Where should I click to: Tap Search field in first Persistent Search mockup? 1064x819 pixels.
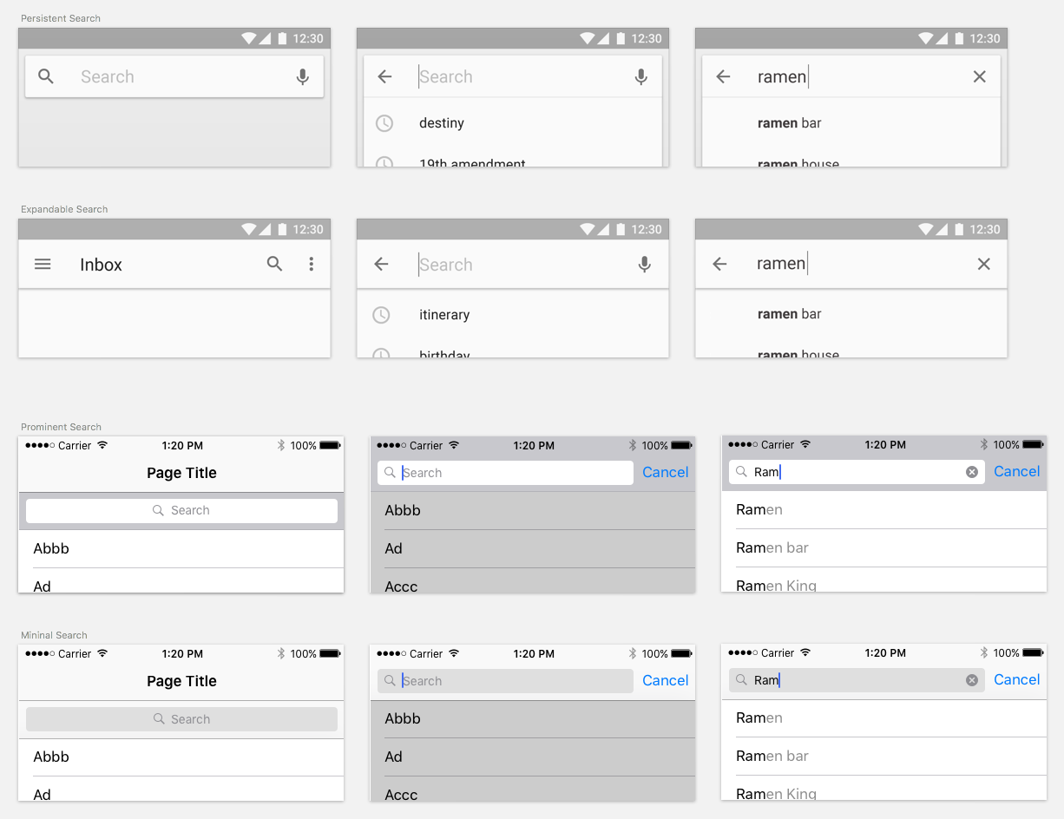point(174,76)
